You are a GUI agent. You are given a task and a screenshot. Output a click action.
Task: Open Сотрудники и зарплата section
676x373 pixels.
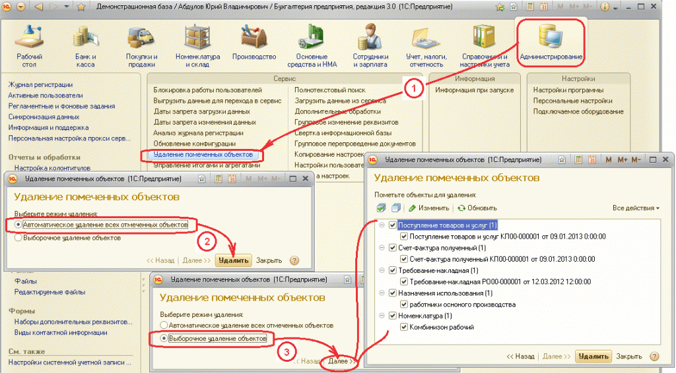pos(370,45)
